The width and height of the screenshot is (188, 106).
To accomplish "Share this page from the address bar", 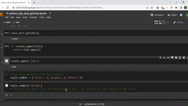I will 147,8.
